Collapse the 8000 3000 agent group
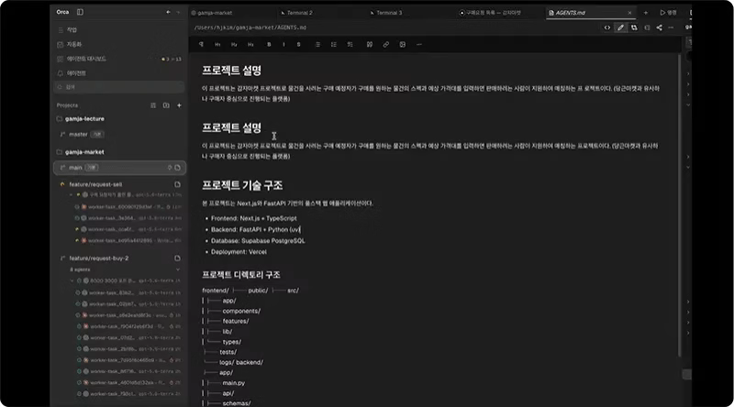This screenshot has width=734, height=407. [72, 280]
